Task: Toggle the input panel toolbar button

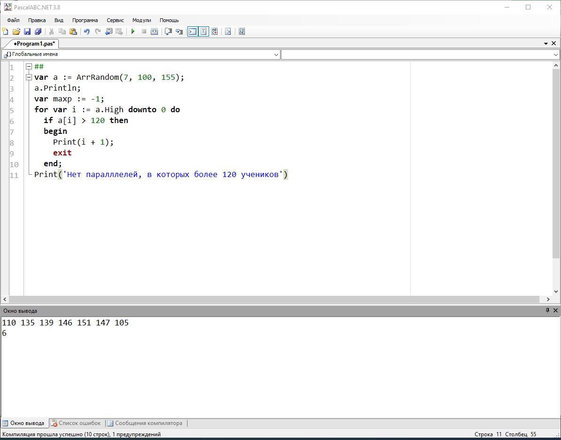Action: pos(203,31)
